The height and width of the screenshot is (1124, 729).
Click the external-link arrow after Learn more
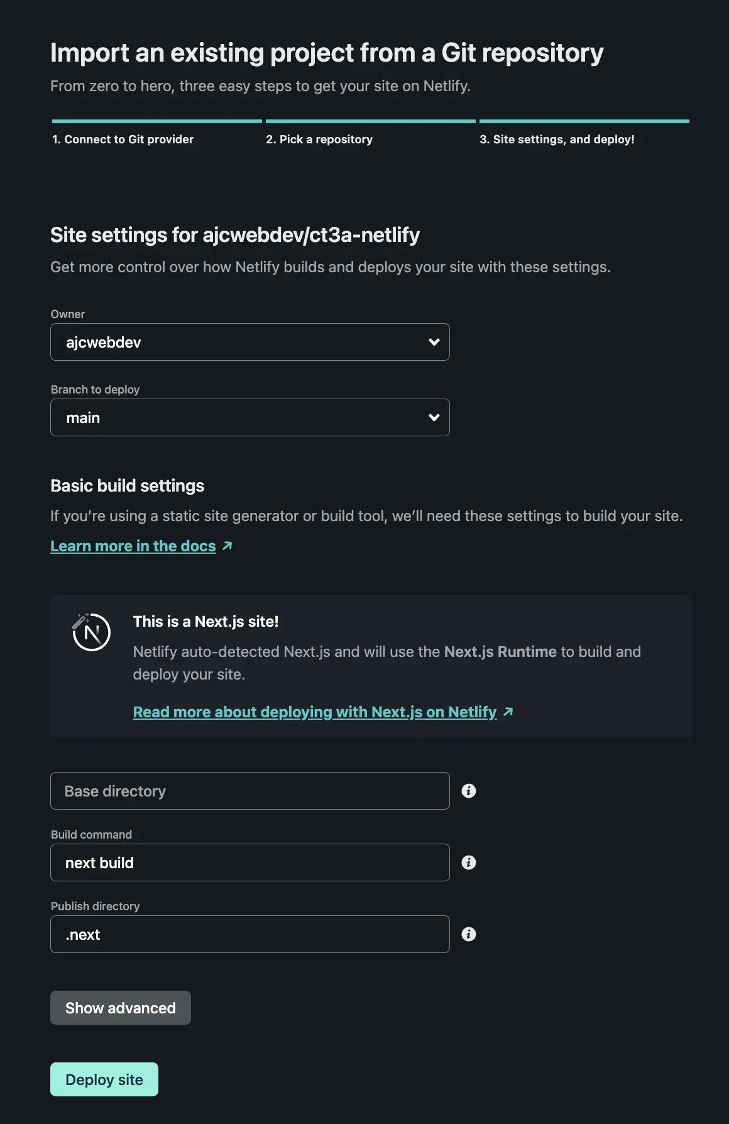pyautogui.click(x=227, y=546)
